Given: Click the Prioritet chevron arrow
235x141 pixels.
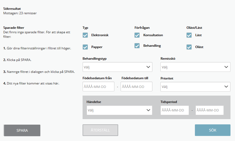Looking at the screenshot, I should tap(226, 87).
